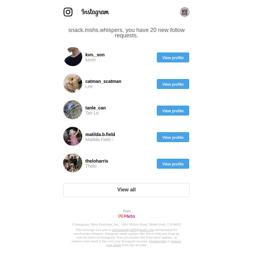
Task: Open tanle_can profile picture
Action: [x=73, y=110]
